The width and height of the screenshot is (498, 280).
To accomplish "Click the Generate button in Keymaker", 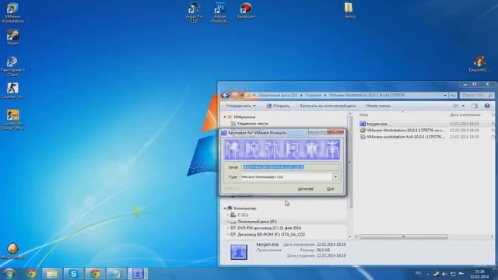I will point(306,189).
